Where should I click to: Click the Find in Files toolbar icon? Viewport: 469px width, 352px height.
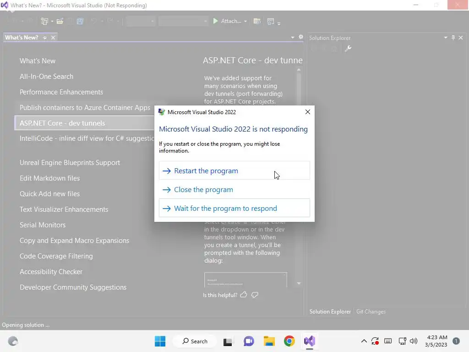[257, 21]
